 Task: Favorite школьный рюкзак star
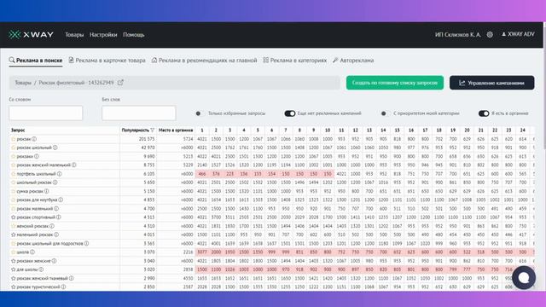click(x=14, y=182)
